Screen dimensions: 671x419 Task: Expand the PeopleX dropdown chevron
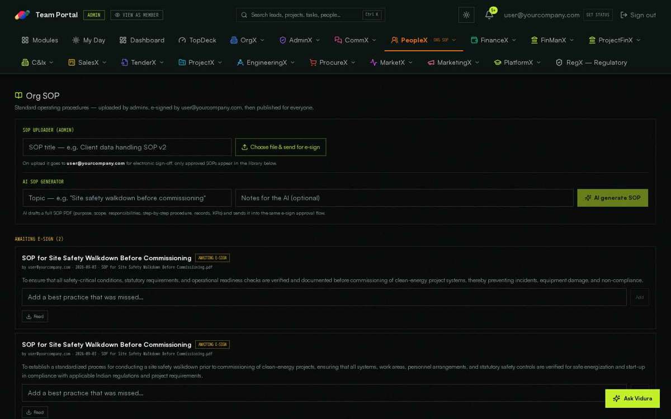(454, 40)
